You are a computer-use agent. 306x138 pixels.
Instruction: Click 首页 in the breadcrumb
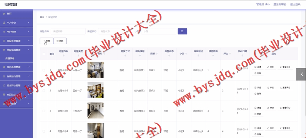click(42, 17)
